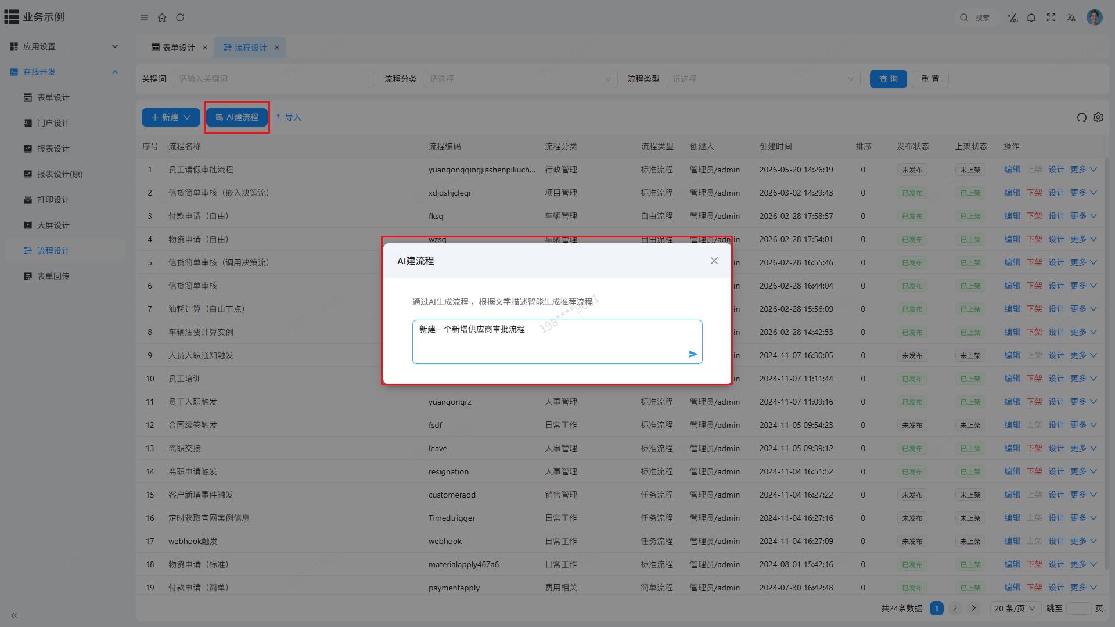
Task: Toggle fullscreen mode icon
Action: point(1051,17)
